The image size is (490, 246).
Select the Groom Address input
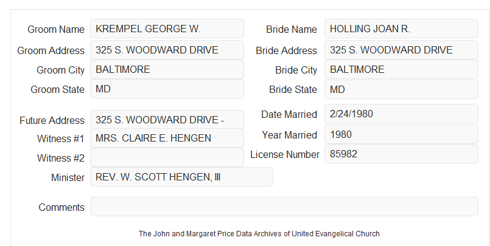(167, 50)
